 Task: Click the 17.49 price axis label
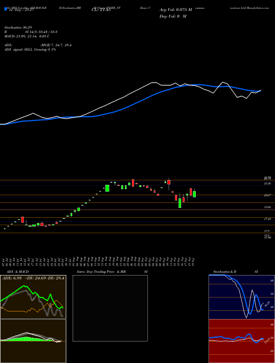pos(267,219)
